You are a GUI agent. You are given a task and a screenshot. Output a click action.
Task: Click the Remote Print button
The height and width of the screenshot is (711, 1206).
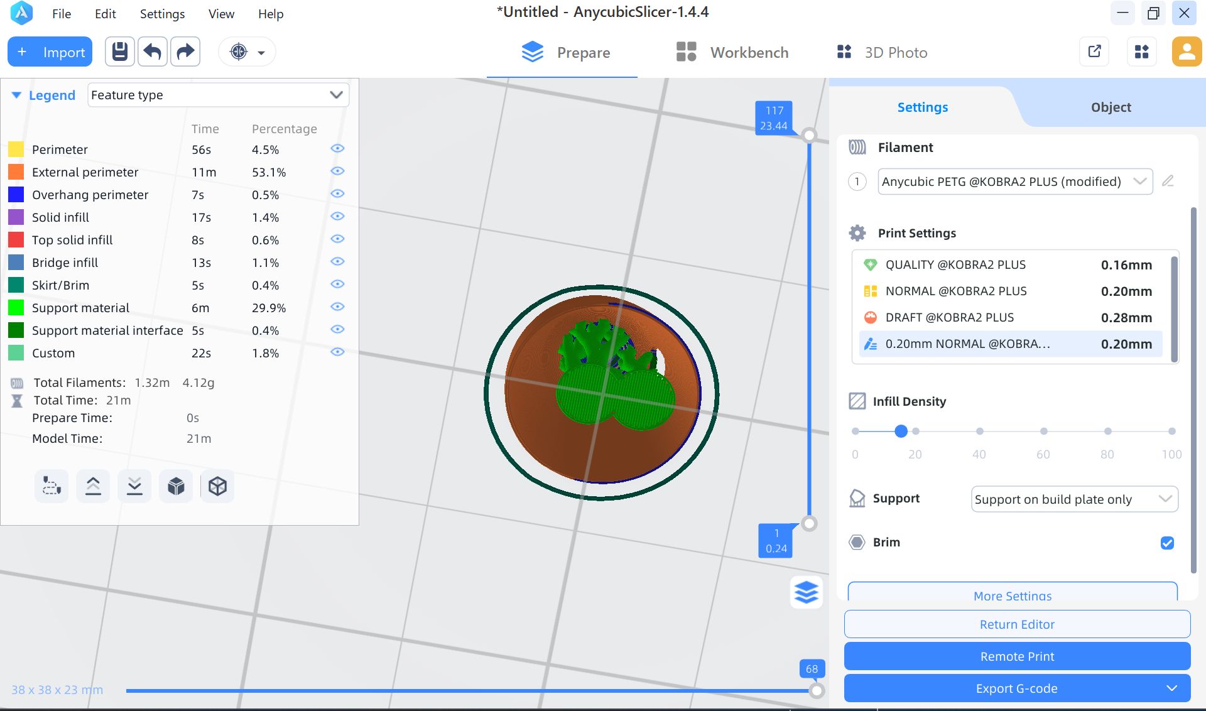[x=1017, y=656]
